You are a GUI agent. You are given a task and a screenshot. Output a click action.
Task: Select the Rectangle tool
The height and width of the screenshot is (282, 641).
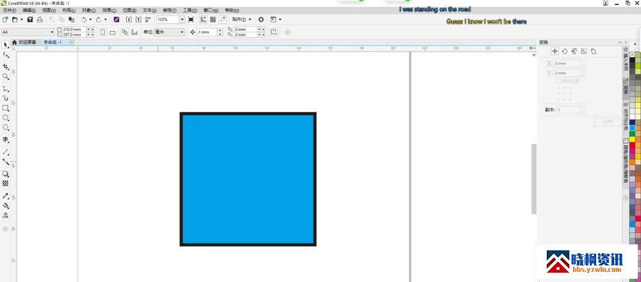coord(5,108)
